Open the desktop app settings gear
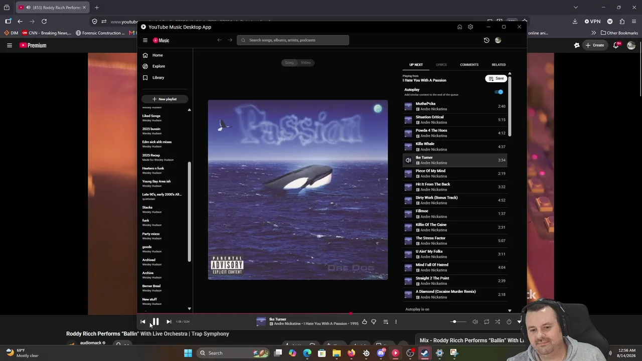The height and width of the screenshot is (361, 642). click(x=470, y=27)
